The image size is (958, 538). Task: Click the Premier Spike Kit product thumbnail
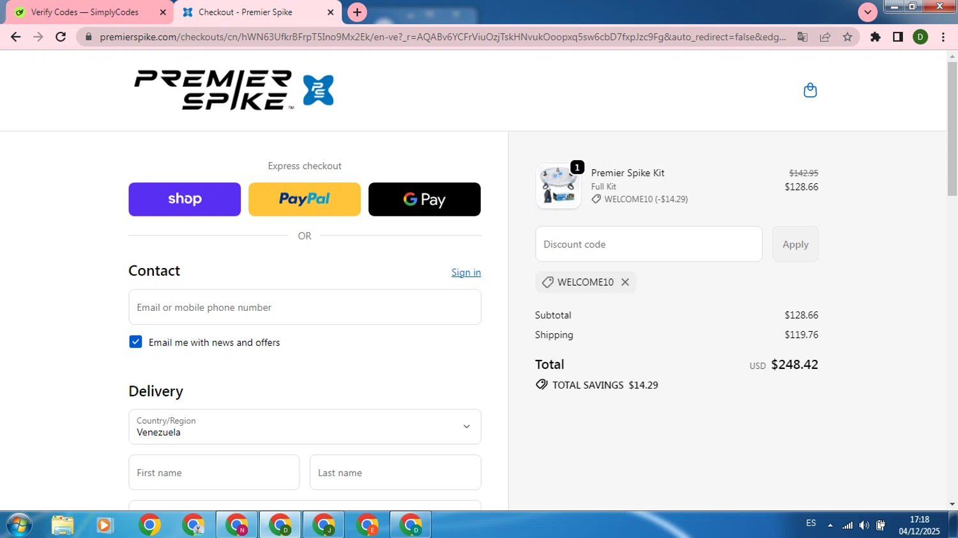tap(559, 186)
